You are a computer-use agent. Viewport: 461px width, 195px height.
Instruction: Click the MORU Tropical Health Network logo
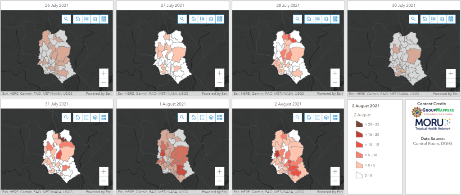point(432,125)
